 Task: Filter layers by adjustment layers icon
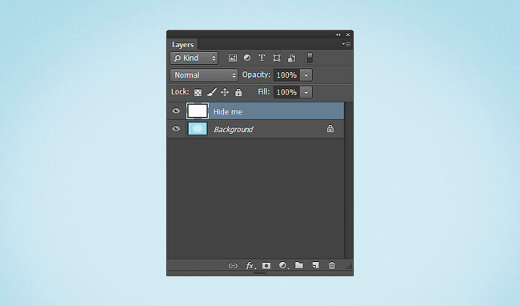tap(247, 58)
